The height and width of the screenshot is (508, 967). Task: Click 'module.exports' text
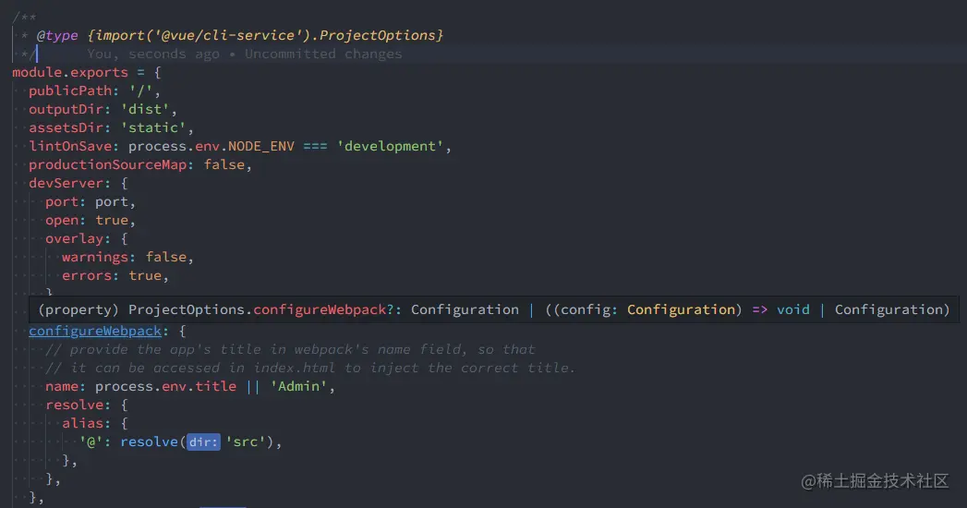click(x=69, y=72)
